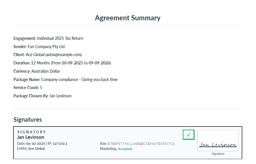Image resolution: width=256 pixels, height=164 pixels.
Task: Select the sender Fun Company Pty Ltd
Action: pos(46,47)
